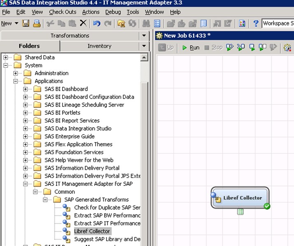Open the New dropdown arrow
Screen dimensions: 294x246
(x=16, y=23)
